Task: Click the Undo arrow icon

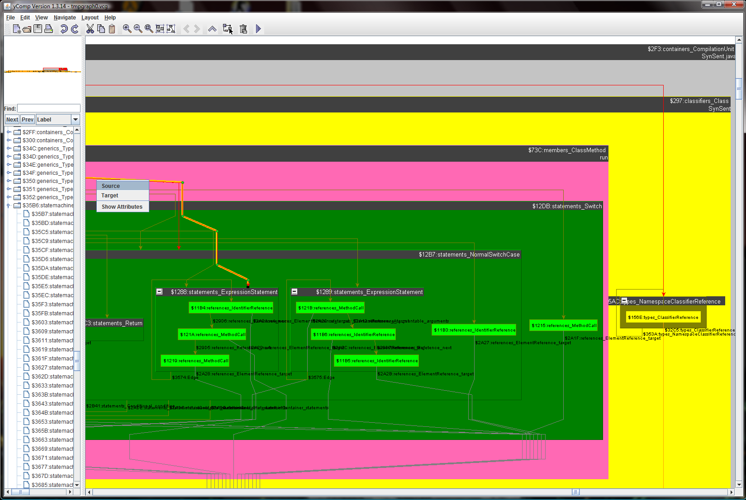Action: (64, 29)
